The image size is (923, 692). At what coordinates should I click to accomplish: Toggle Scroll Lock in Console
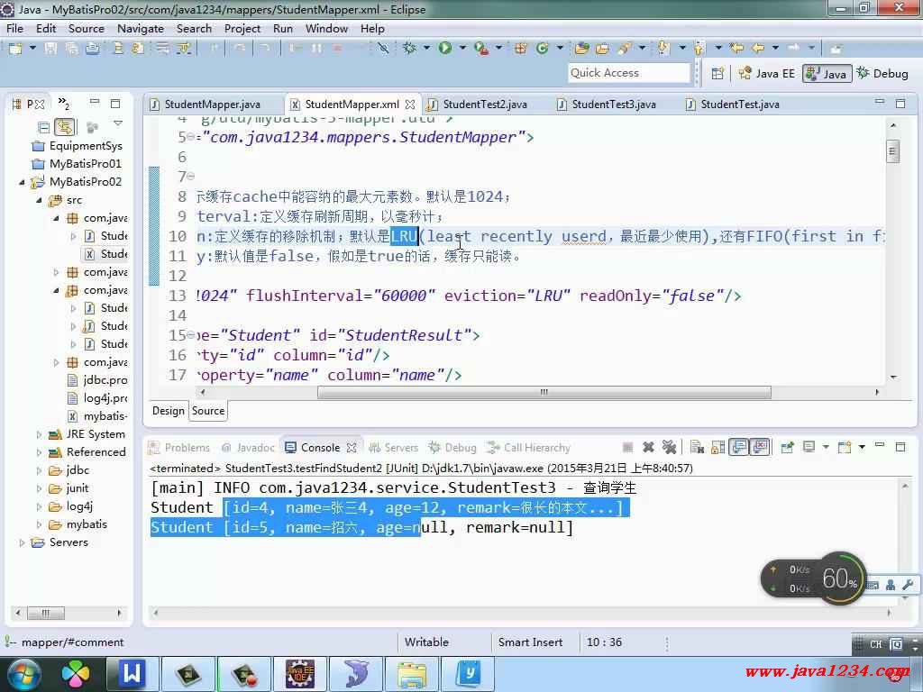tap(717, 448)
